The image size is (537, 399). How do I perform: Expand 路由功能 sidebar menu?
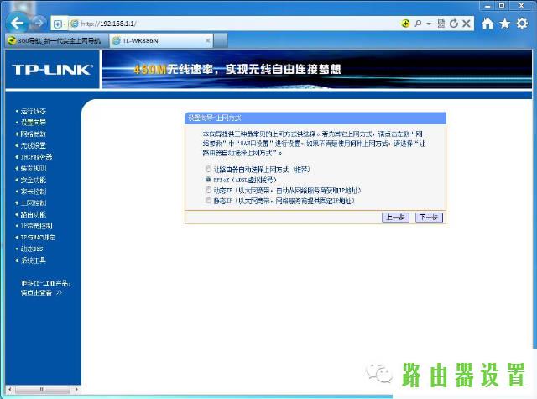point(34,214)
